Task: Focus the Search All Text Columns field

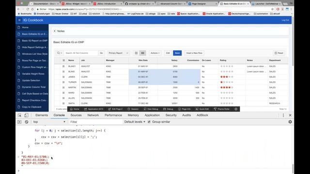Action: (81, 53)
